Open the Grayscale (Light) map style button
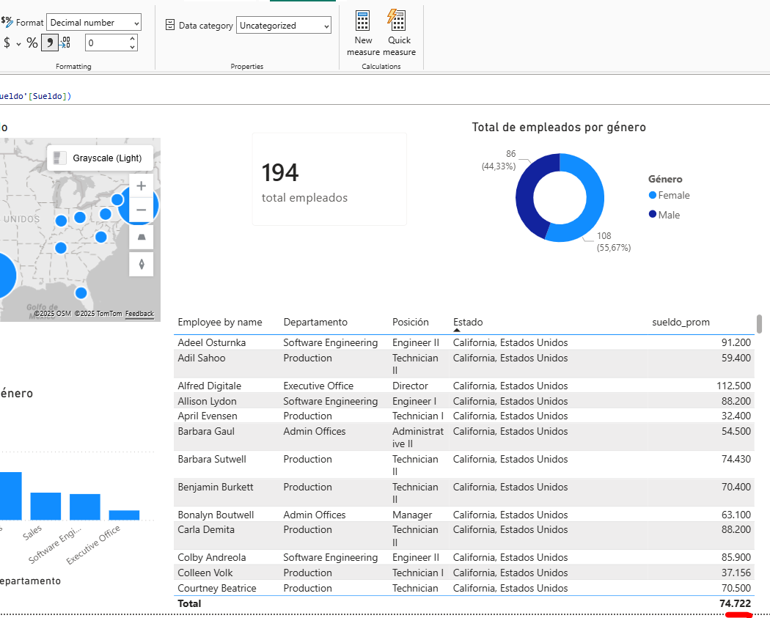The image size is (770, 618). (x=100, y=158)
